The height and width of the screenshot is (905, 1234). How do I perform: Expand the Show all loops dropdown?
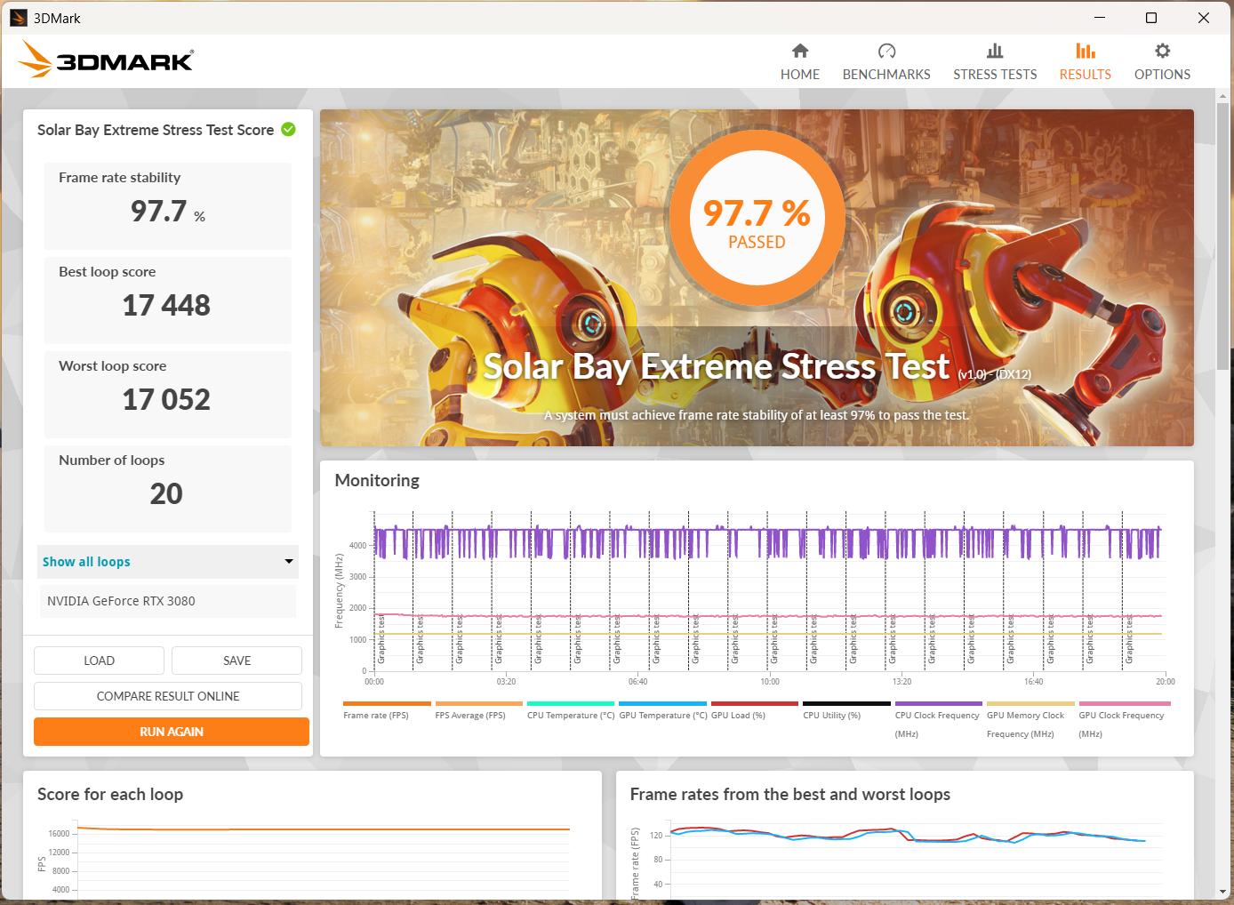click(x=168, y=562)
